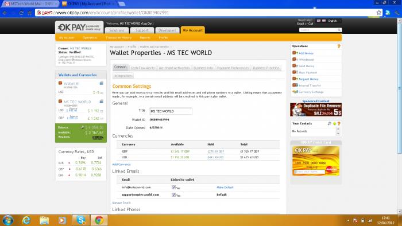Switch to the Cash Flow Alerts tab
This screenshot has width=402, height=226.
[142, 68]
